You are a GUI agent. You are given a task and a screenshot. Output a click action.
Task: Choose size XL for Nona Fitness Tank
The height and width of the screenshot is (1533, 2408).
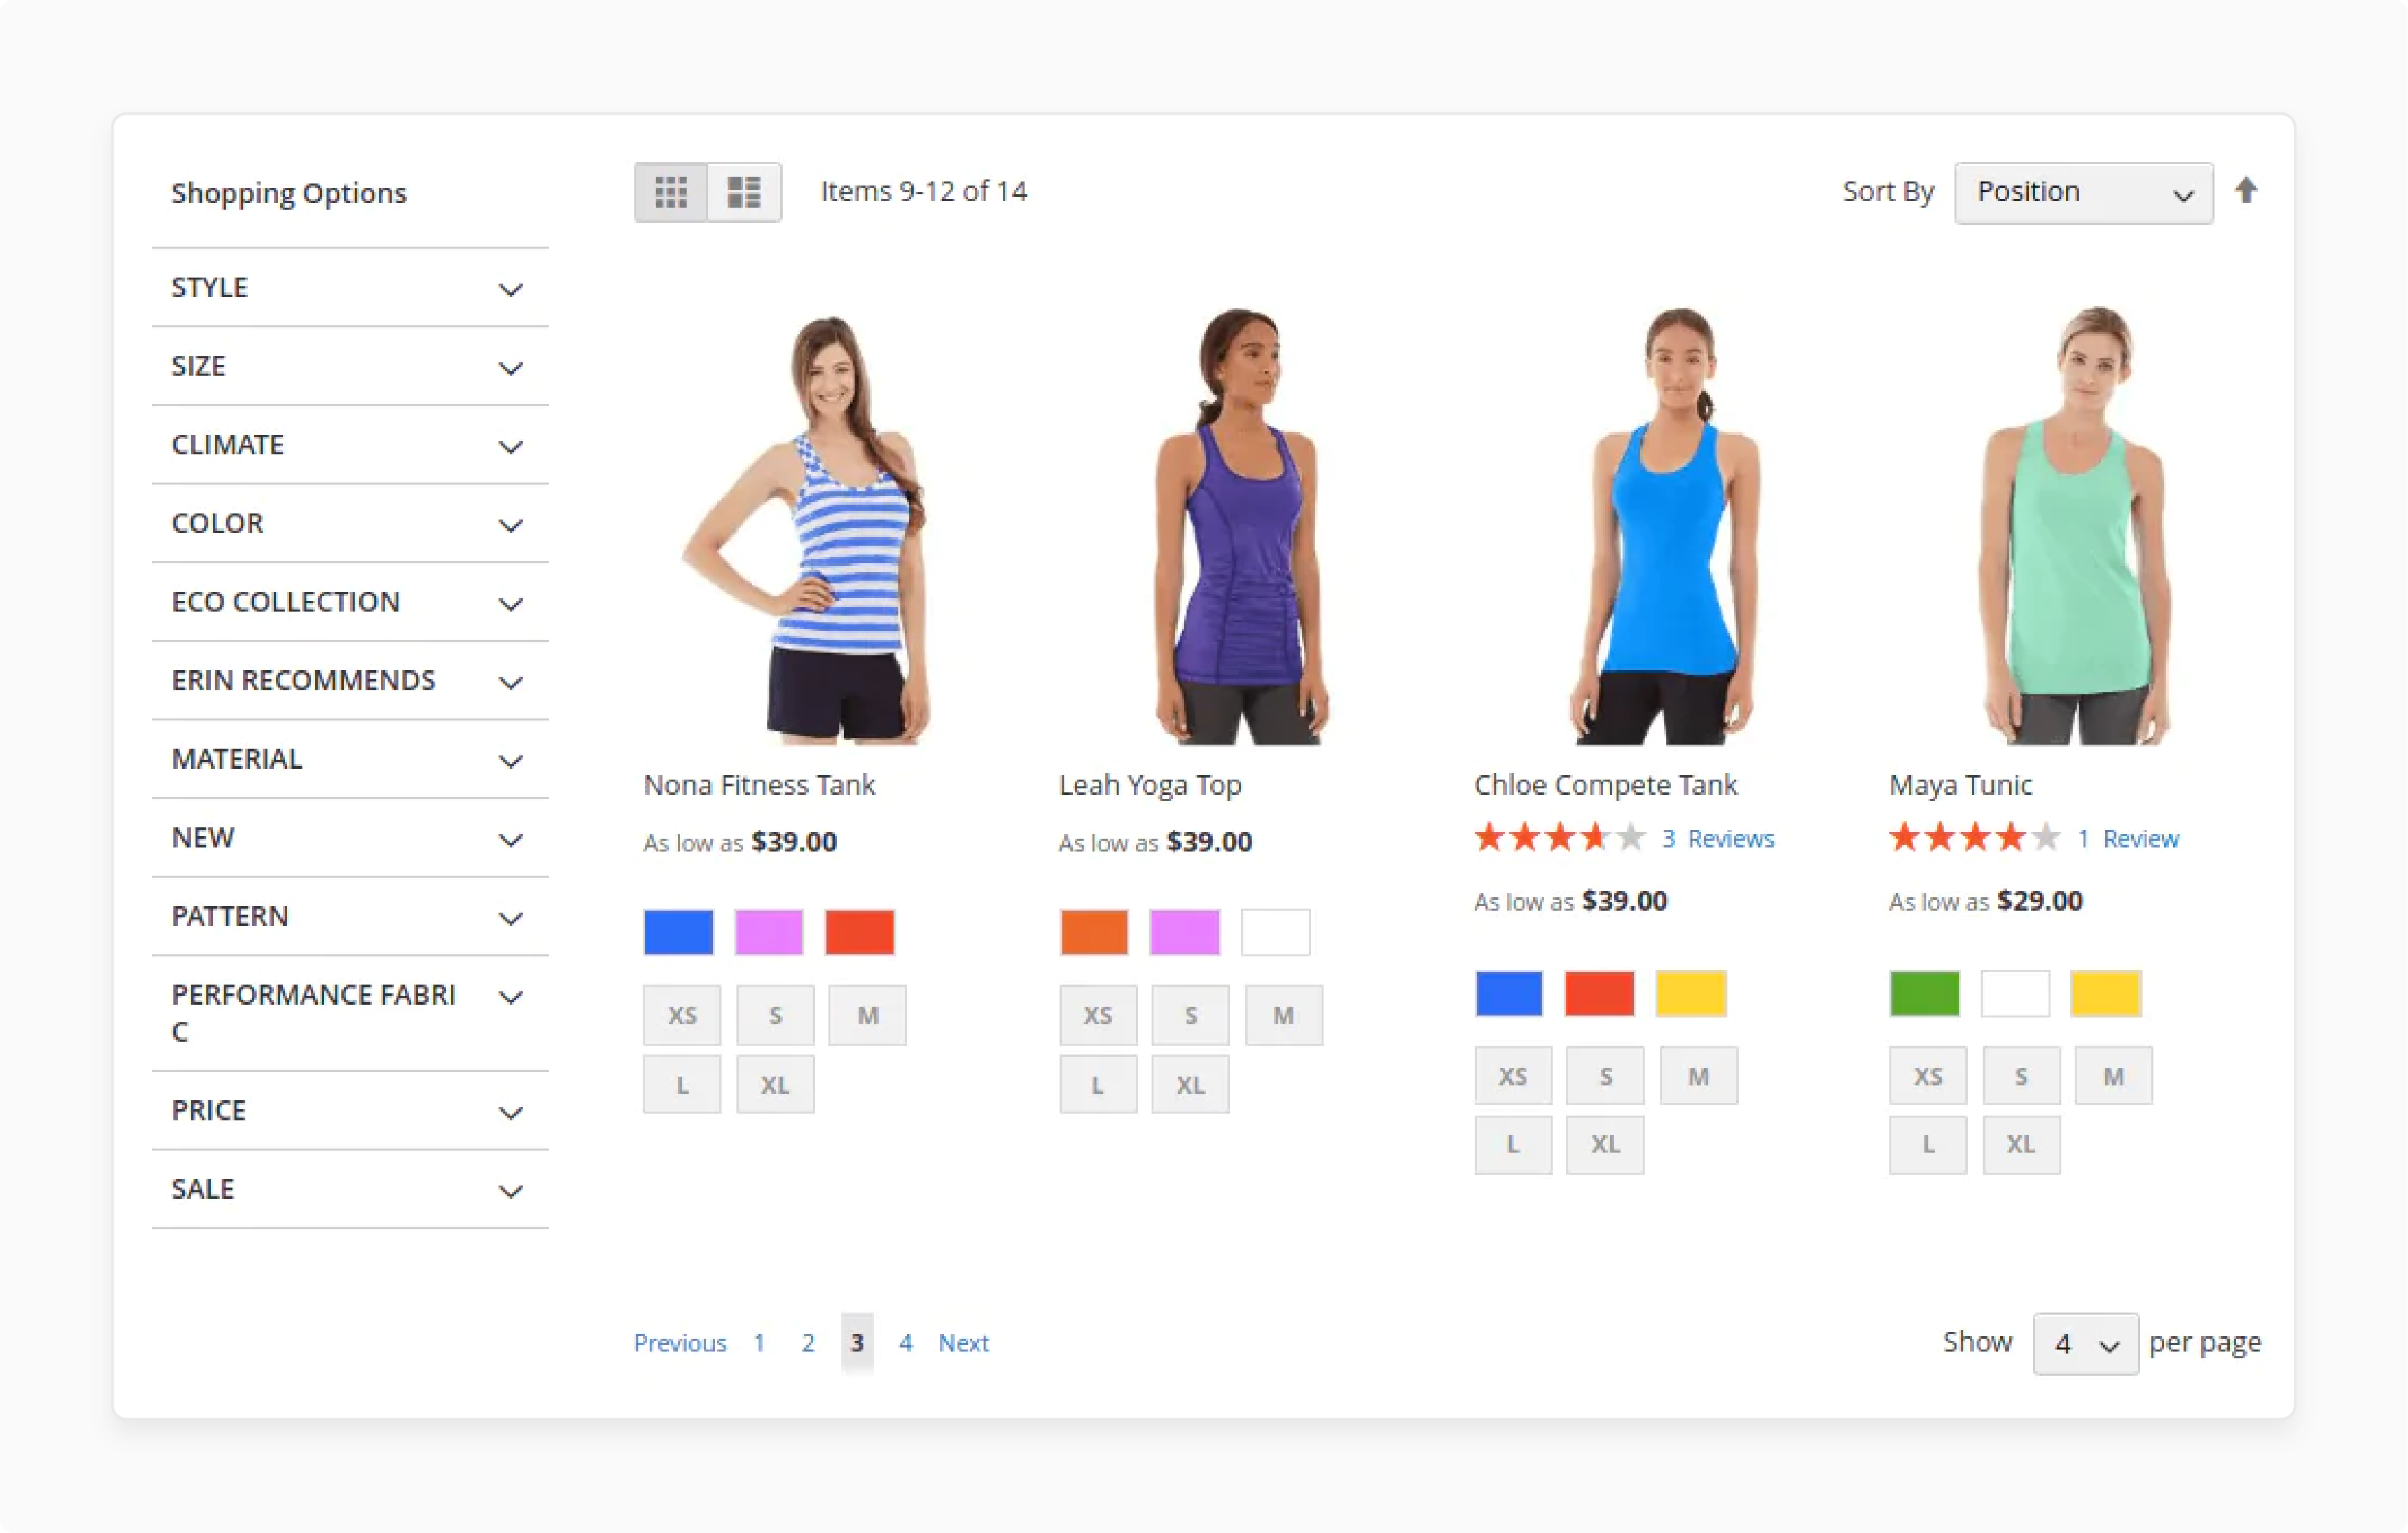click(775, 1084)
